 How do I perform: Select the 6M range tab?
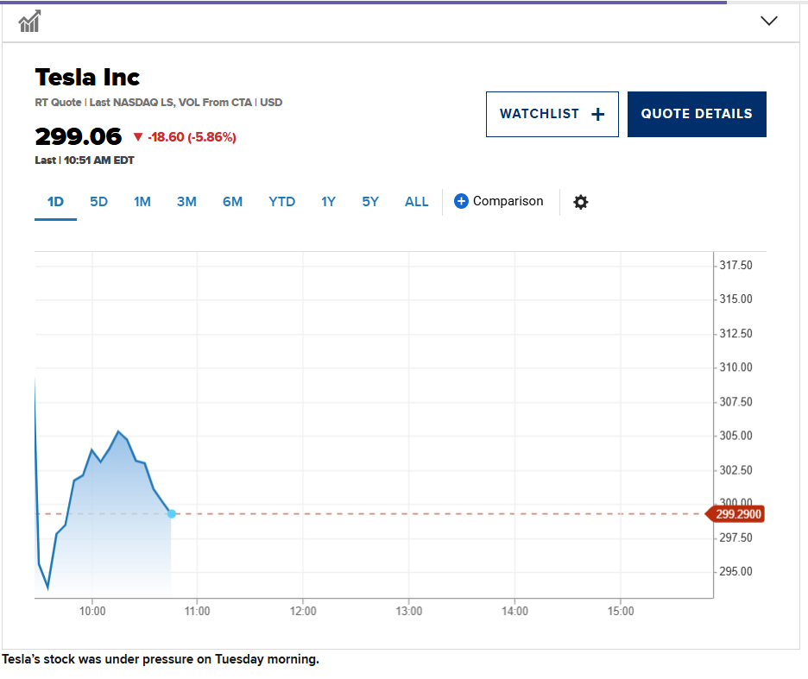point(232,202)
